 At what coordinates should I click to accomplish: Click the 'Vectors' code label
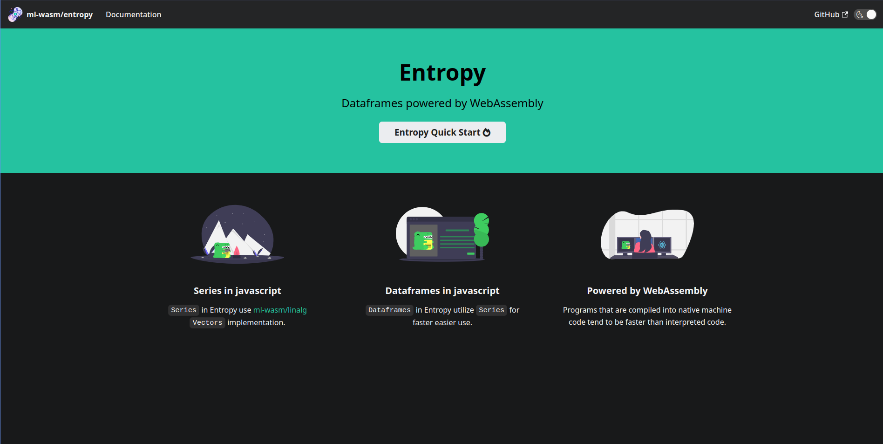click(207, 322)
